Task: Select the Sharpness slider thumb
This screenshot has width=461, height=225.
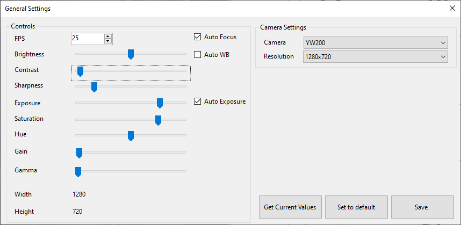Action: click(x=94, y=87)
